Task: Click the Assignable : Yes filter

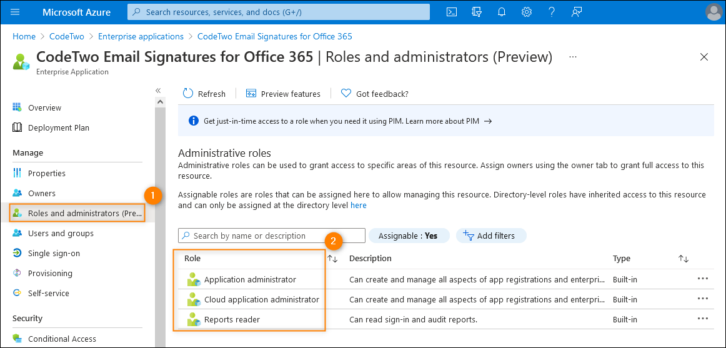Action: pyautogui.click(x=409, y=236)
